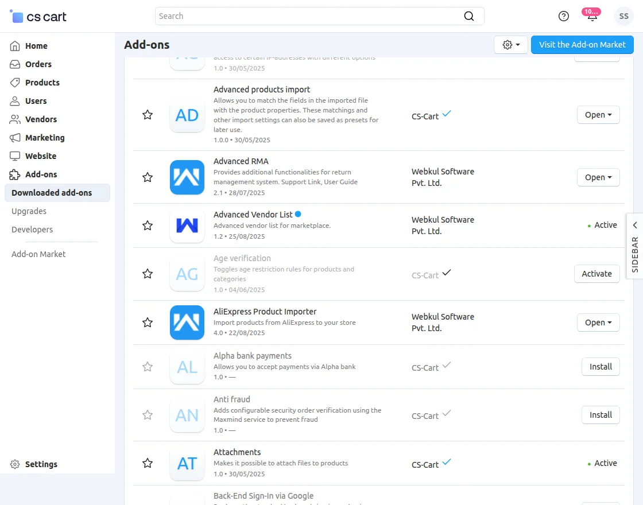Click the magnifier icon to search
The height and width of the screenshot is (505, 643).
[x=468, y=16]
